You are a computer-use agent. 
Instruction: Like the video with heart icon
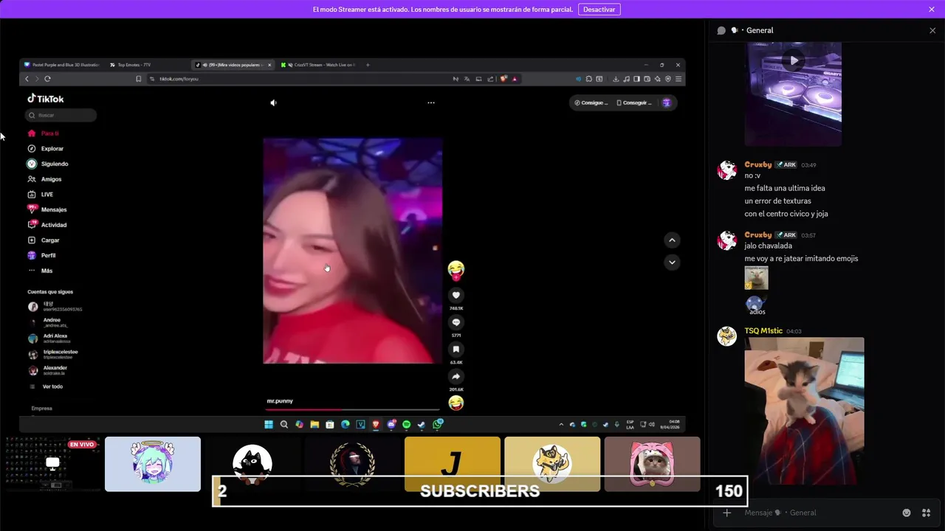tap(456, 295)
